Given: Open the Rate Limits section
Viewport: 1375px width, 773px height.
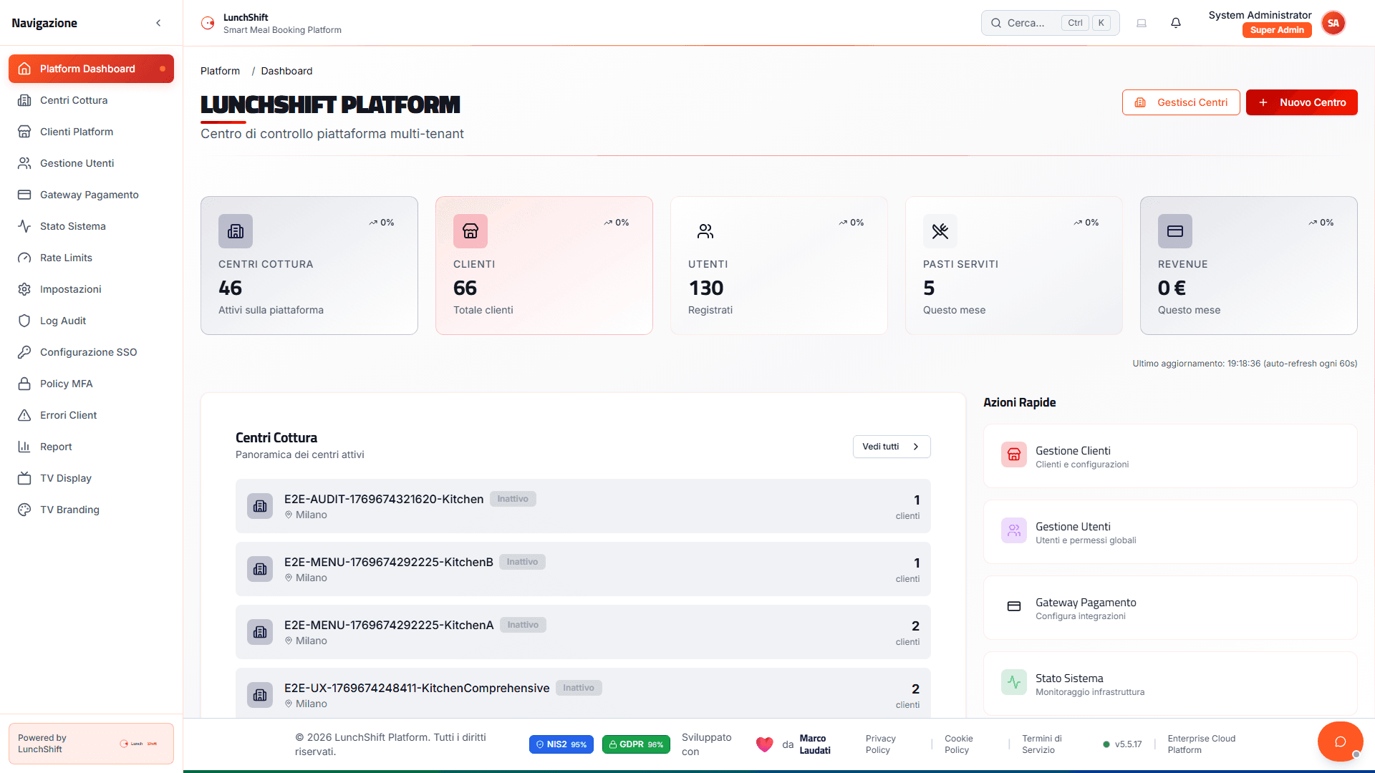Looking at the screenshot, I should [65, 257].
